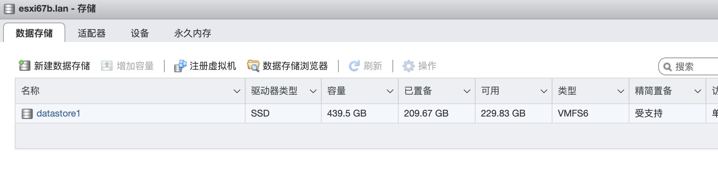Expand the Type (类型) column dropdown
The width and height of the screenshot is (718, 174).
click(x=620, y=91)
